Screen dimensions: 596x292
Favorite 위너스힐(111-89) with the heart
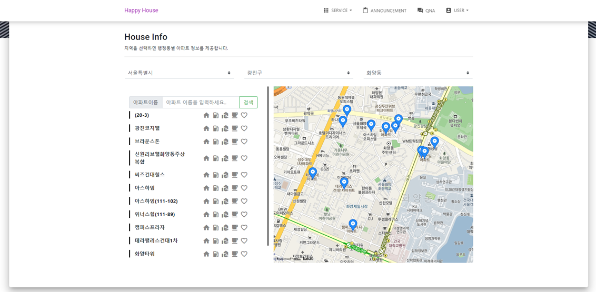point(244,215)
